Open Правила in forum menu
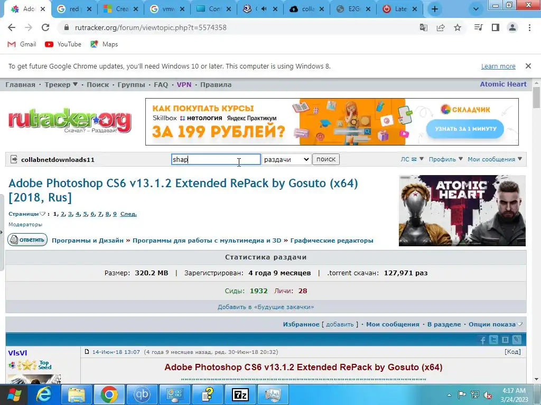Image resolution: width=541 pixels, height=405 pixels. [216, 85]
